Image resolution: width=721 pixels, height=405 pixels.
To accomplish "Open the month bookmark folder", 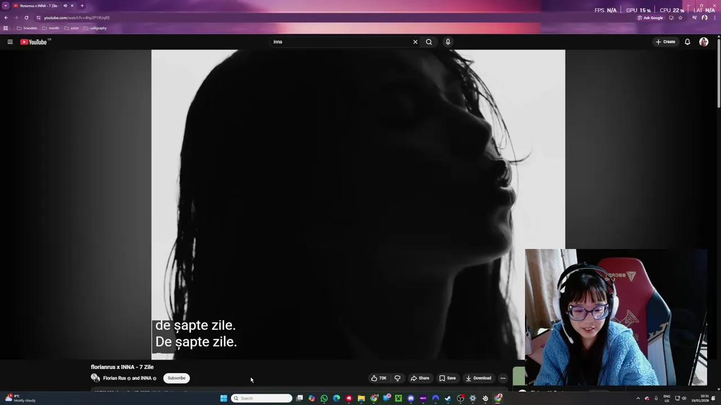I will coord(51,28).
